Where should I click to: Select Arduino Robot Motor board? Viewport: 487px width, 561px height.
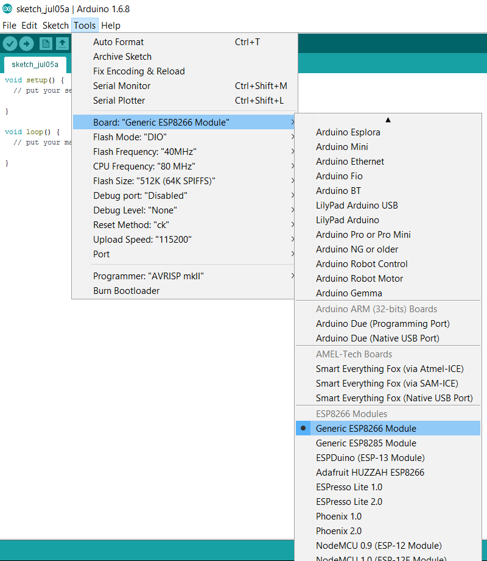(388, 279)
